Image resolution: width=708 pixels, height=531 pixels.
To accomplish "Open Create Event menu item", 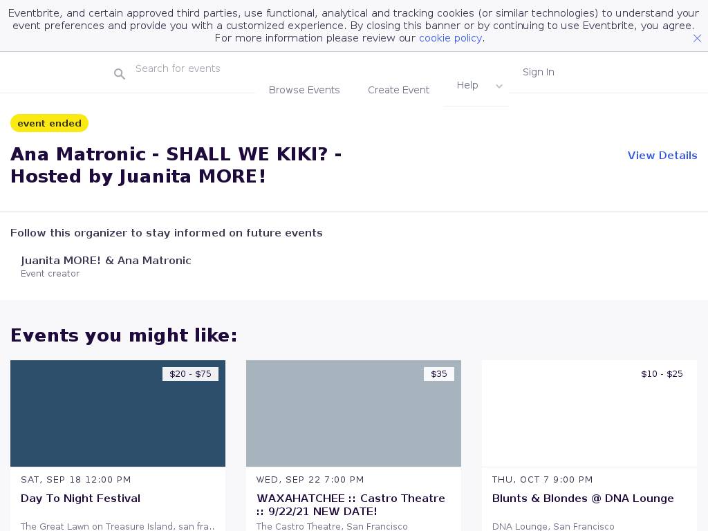I will (x=398, y=90).
